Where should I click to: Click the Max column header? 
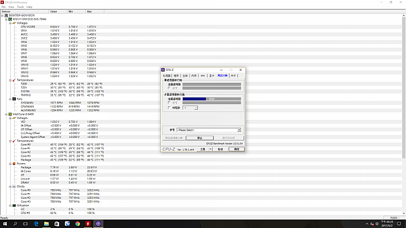[95, 11]
